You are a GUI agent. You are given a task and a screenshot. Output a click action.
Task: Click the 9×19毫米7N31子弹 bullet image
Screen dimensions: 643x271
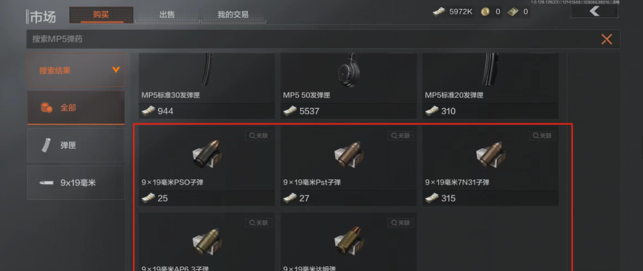coord(490,155)
